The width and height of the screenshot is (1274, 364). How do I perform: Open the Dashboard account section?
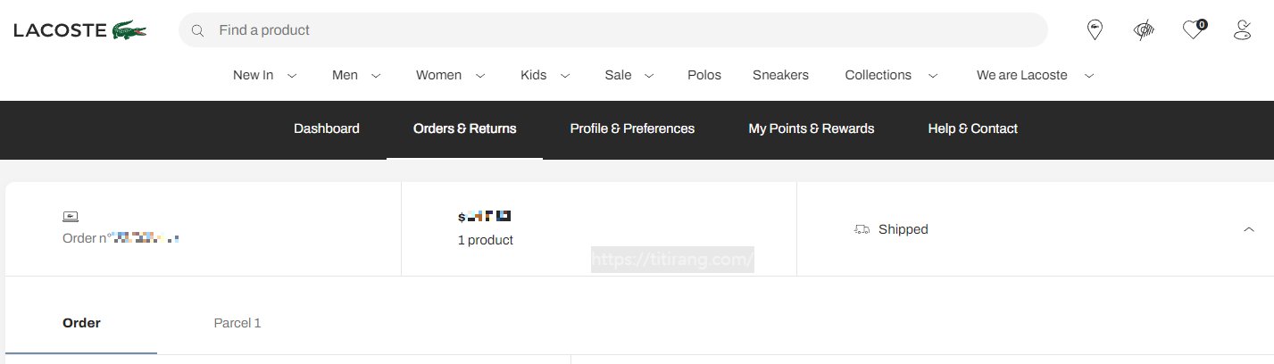327,128
